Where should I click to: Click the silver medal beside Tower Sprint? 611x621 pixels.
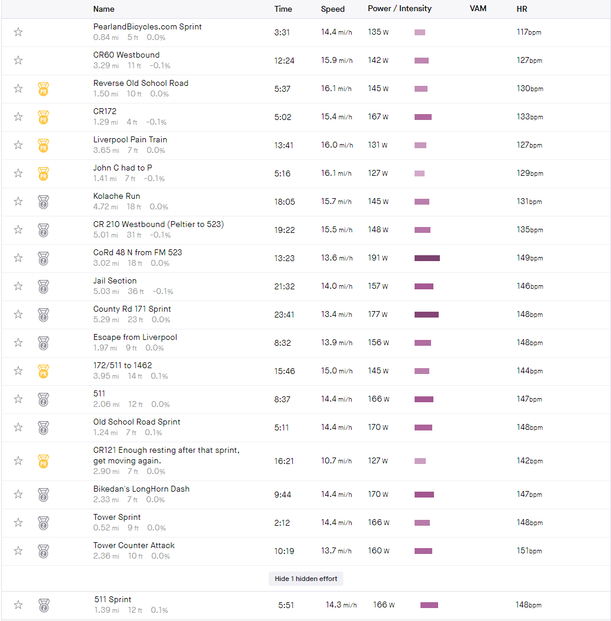(43, 523)
